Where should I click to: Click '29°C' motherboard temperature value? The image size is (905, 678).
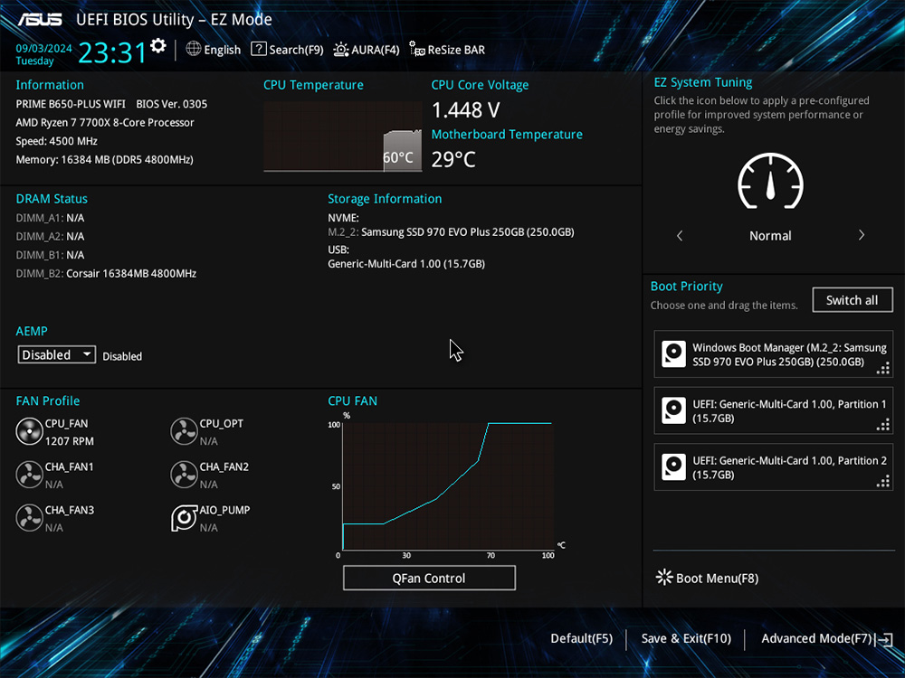453,159
